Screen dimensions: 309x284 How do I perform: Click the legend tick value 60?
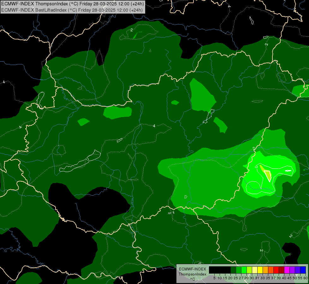(x=306, y=278)
